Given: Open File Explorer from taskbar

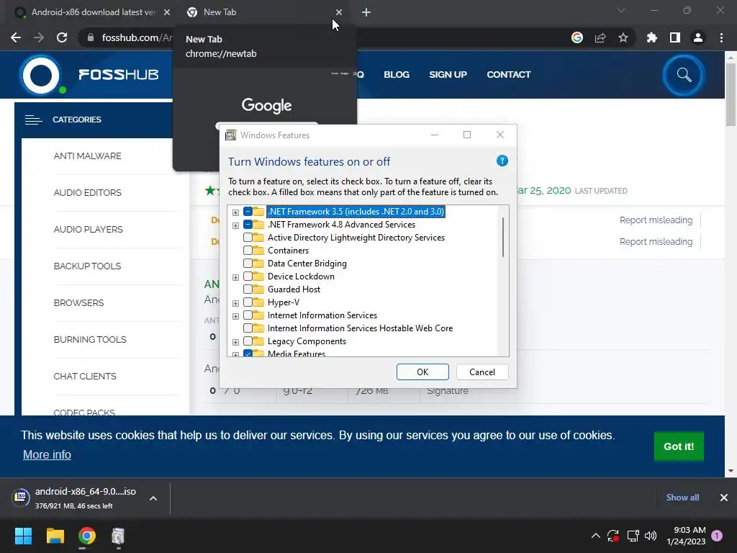Looking at the screenshot, I should click(x=55, y=536).
